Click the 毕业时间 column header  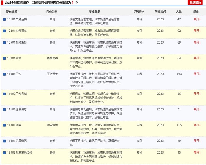tap(160, 11)
